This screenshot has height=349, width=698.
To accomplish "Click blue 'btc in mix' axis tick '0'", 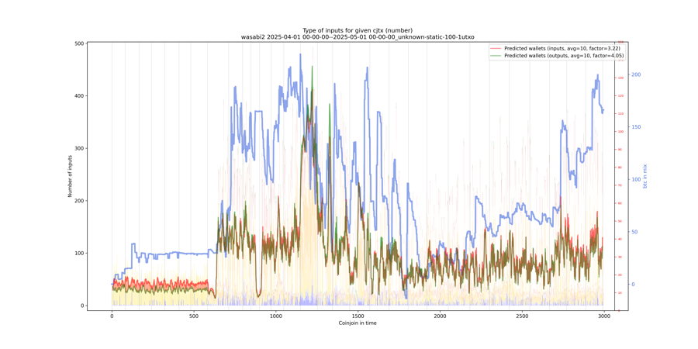I will tap(633, 285).
